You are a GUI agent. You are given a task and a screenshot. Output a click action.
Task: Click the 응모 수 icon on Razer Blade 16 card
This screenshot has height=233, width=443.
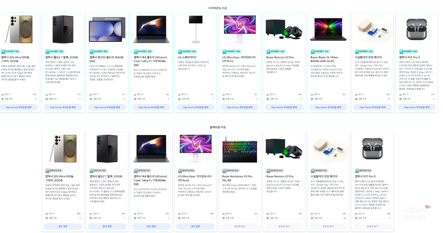pyautogui.click(x=312, y=94)
